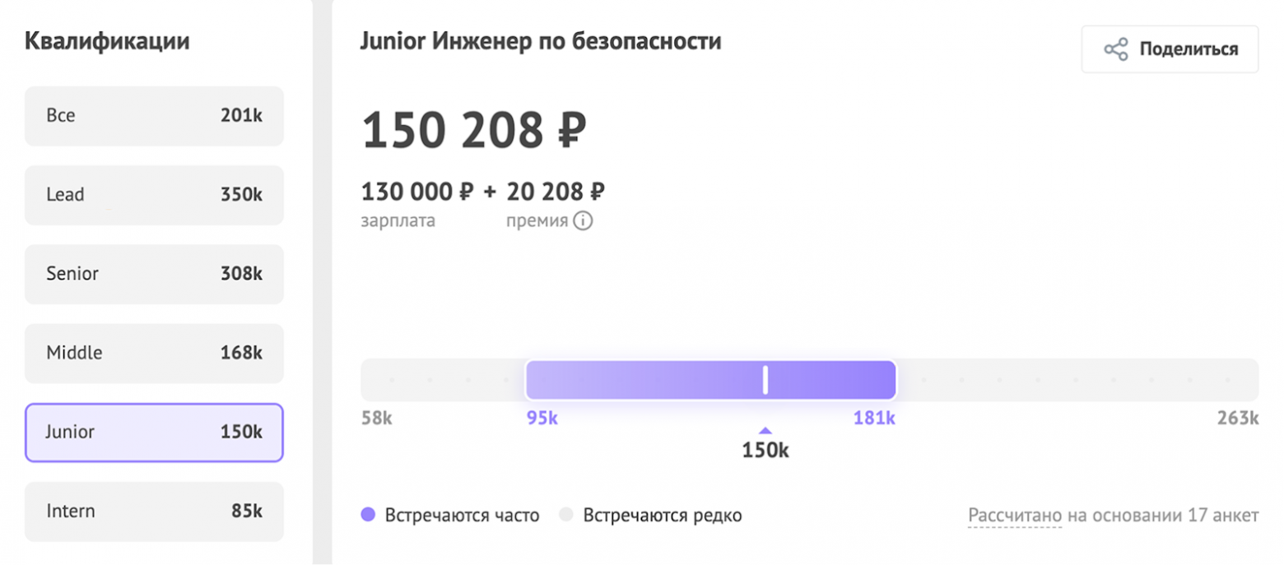Select the Lead qualification item
1284x565 pixels.
click(153, 195)
